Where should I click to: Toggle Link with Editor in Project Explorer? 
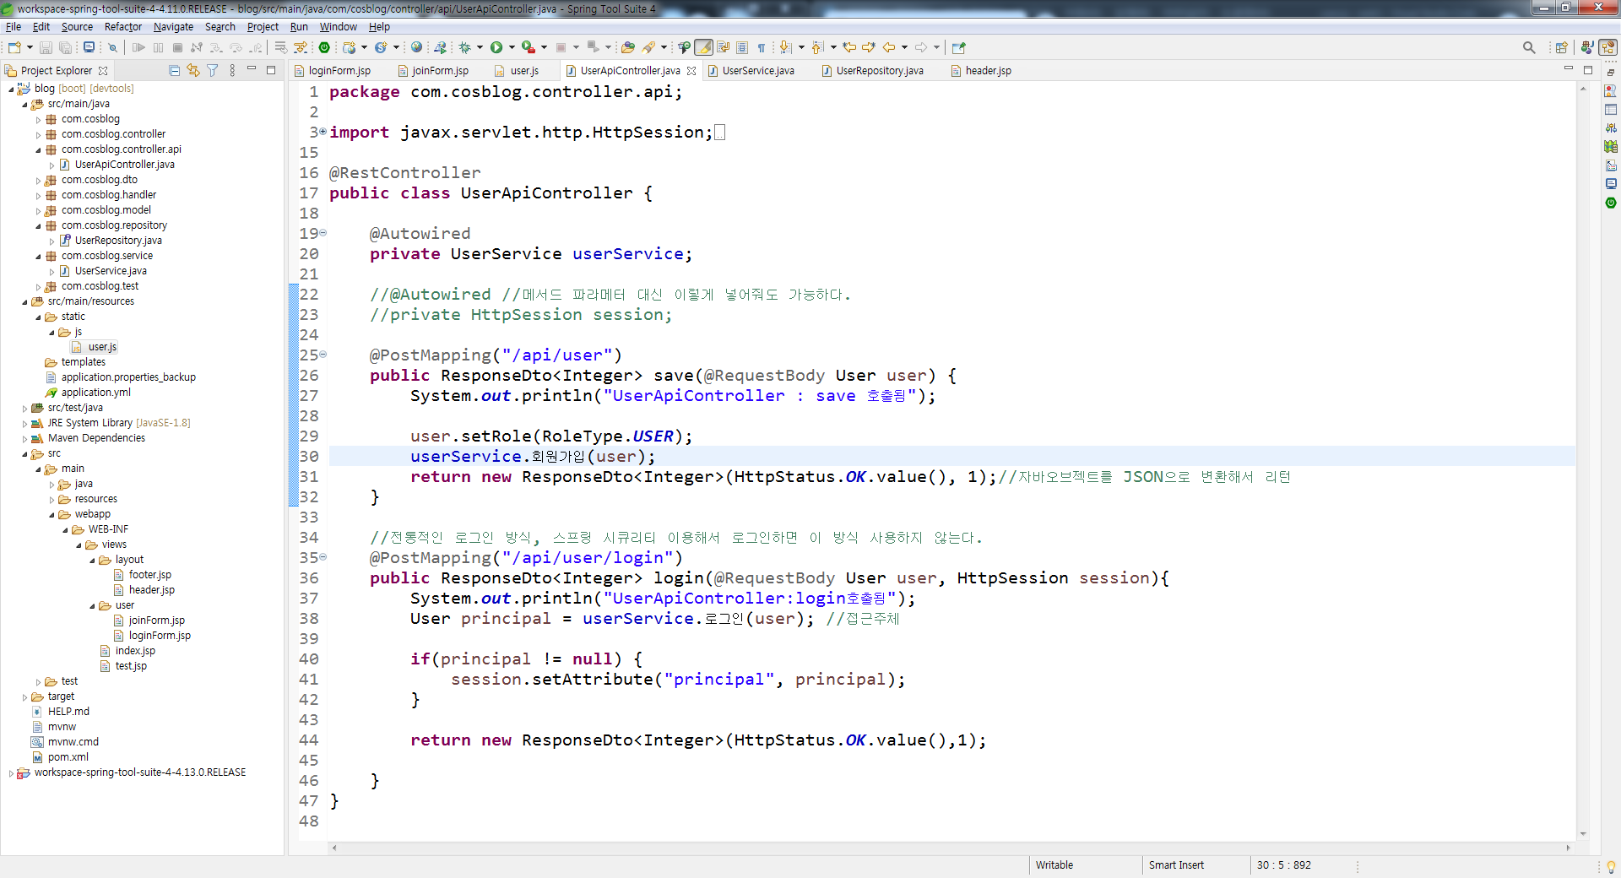193,70
